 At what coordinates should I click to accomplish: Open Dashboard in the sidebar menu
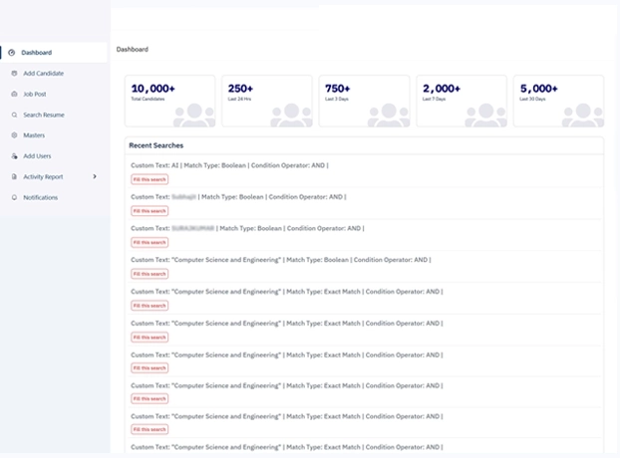pyautogui.click(x=54, y=53)
